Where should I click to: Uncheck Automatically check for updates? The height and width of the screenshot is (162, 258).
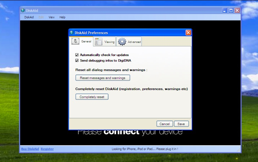click(x=77, y=55)
